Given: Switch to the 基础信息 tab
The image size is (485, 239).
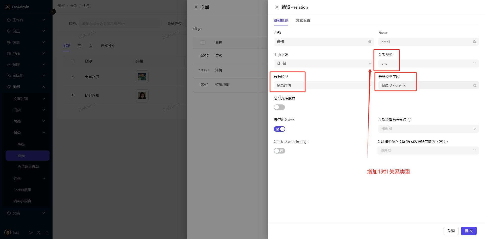Looking at the screenshot, I should point(281,20).
